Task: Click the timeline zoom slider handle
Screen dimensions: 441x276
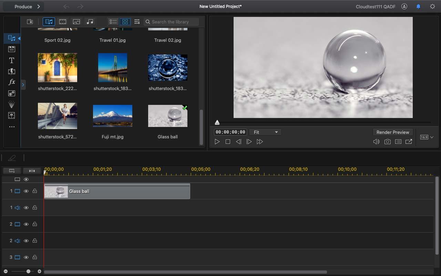Action: click(x=28, y=272)
